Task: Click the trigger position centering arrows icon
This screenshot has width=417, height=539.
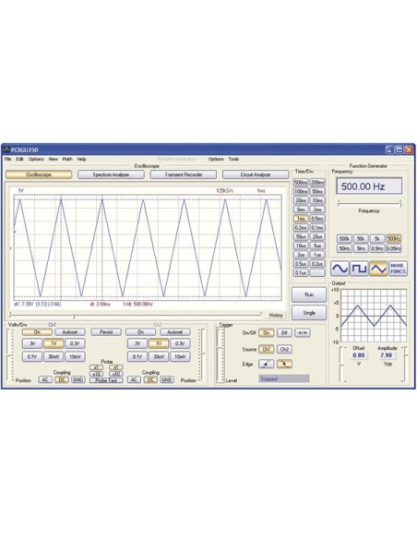Action: tap(303, 333)
